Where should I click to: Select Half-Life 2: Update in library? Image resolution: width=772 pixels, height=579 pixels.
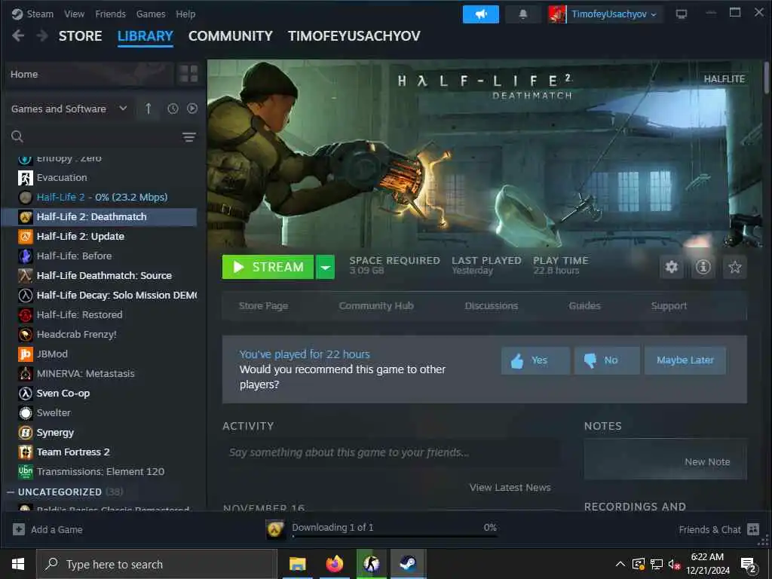tap(99, 236)
